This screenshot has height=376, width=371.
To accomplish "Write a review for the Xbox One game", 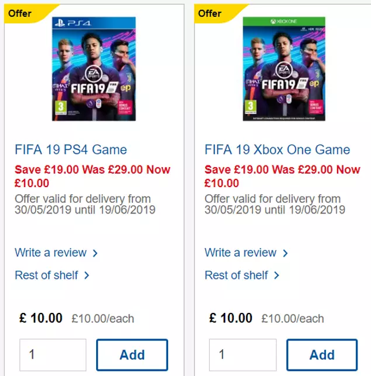I will [240, 253].
